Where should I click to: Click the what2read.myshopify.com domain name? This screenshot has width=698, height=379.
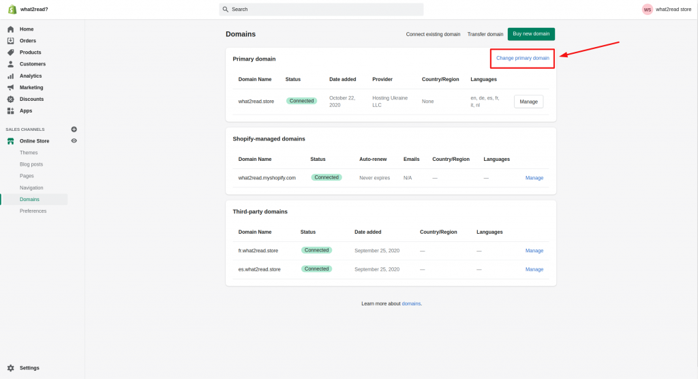pyautogui.click(x=267, y=178)
